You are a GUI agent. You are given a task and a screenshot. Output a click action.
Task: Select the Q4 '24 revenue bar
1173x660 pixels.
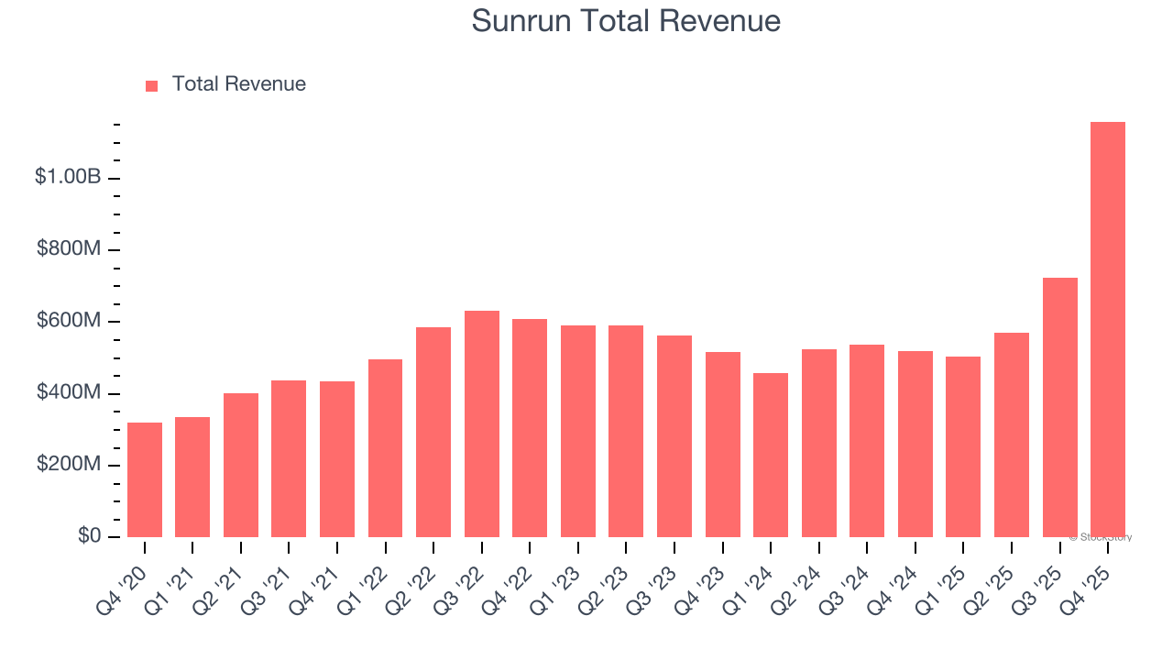(x=915, y=444)
